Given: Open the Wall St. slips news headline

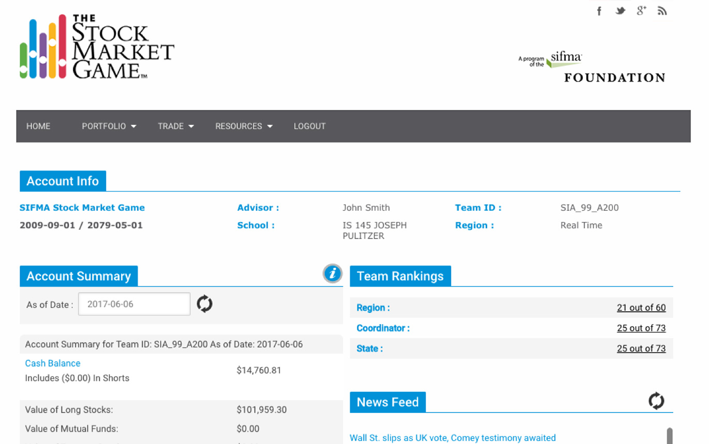Looking at the screenshot, I should 452,438.
